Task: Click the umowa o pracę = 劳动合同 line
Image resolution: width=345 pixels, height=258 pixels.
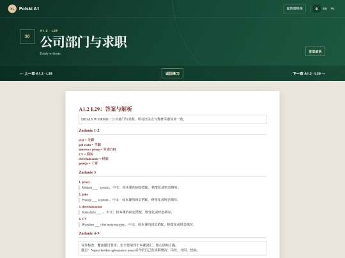Action: (98, 150)
